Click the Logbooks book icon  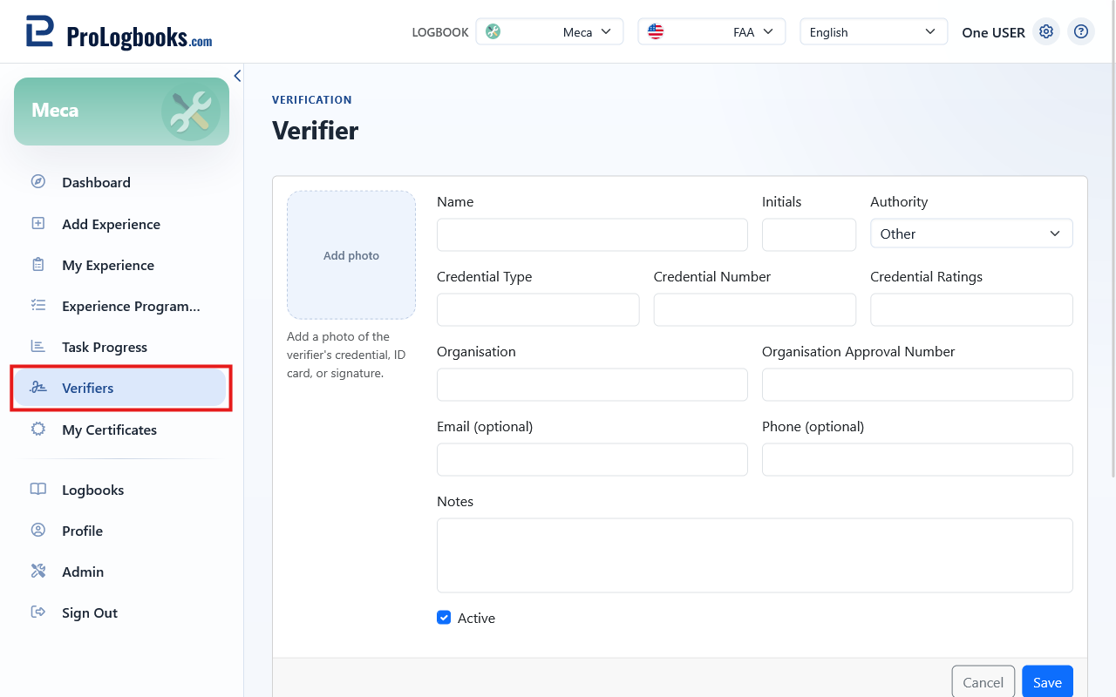pyautogui.click(x=38, y=490)
